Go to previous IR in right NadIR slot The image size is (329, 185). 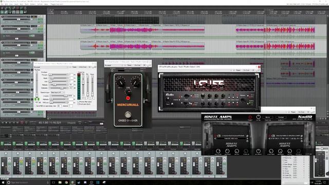pos(269,138)
